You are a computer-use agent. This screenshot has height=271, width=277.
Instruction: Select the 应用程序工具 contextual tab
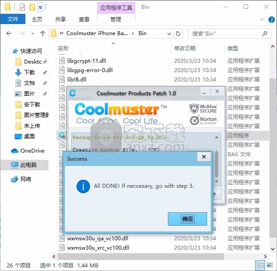[x=116, y=8]
